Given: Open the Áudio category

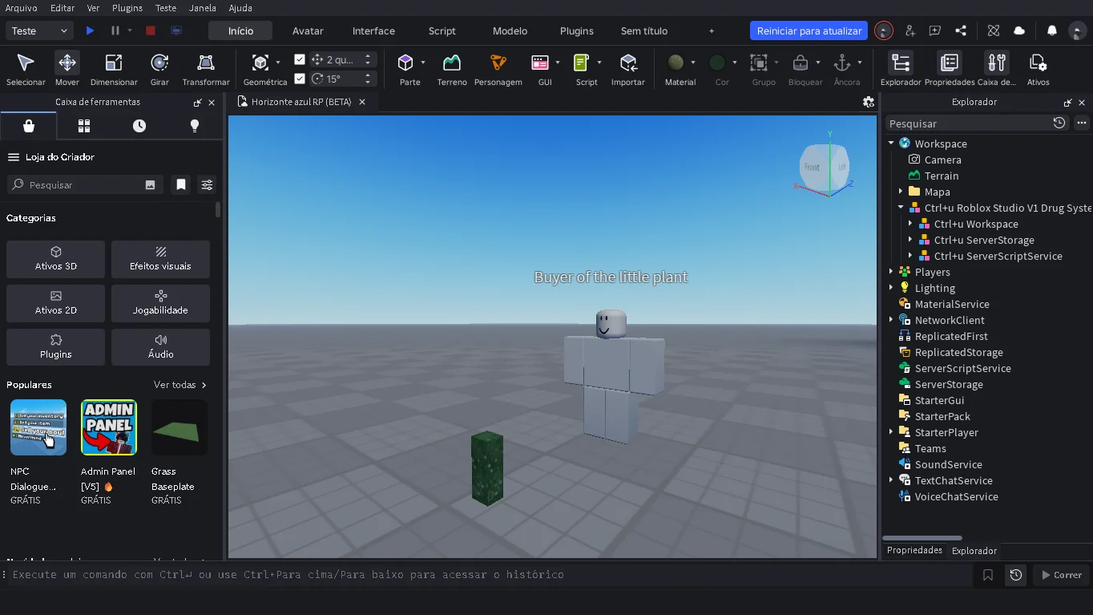Looking at the screenshot, I should pyautogui.click(x=160, y=346).
